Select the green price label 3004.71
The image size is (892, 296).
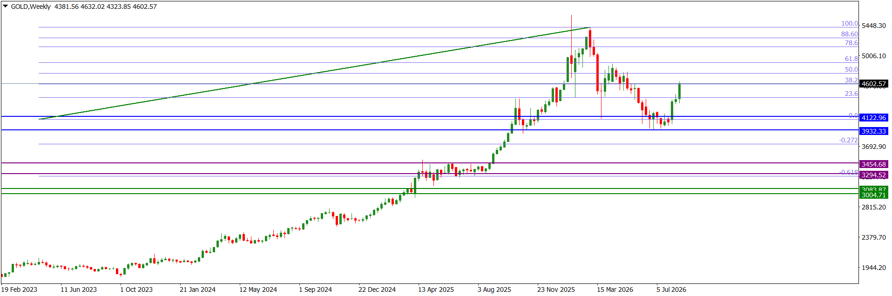[873, 195]
